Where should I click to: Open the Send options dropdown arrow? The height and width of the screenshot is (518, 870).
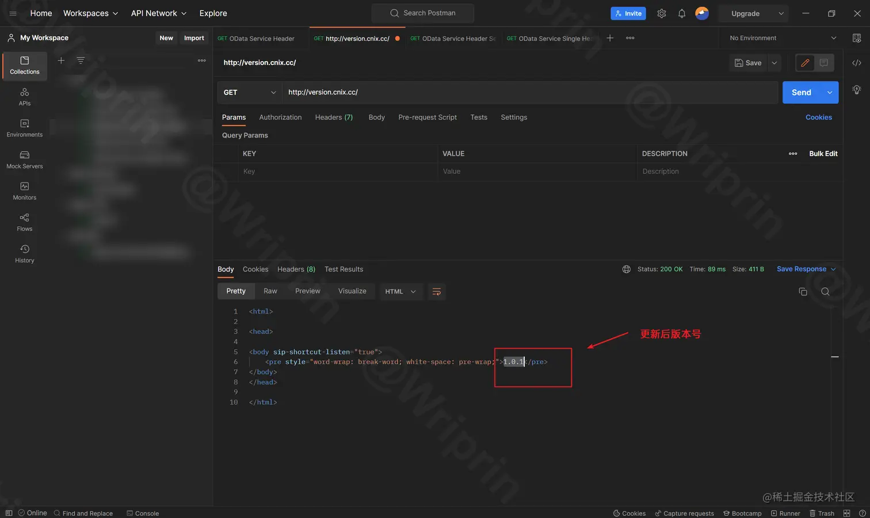[x=830, y=92]
